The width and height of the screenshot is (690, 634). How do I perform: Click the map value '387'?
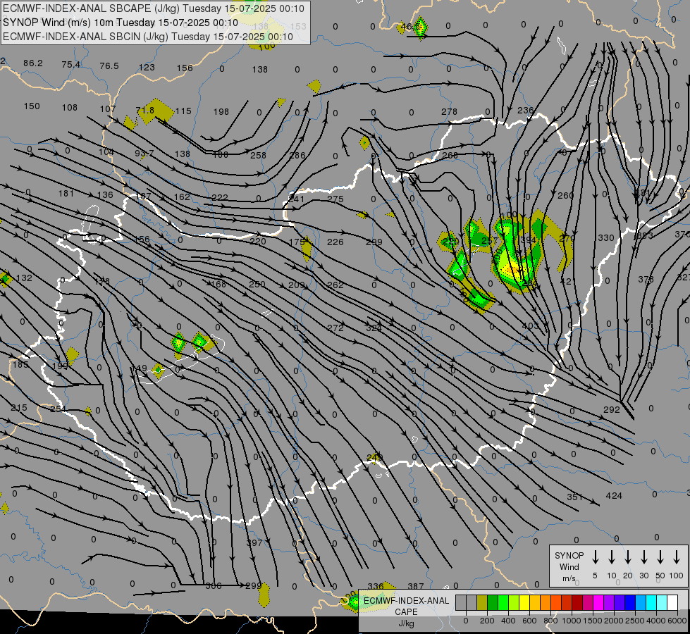point(415,586)
